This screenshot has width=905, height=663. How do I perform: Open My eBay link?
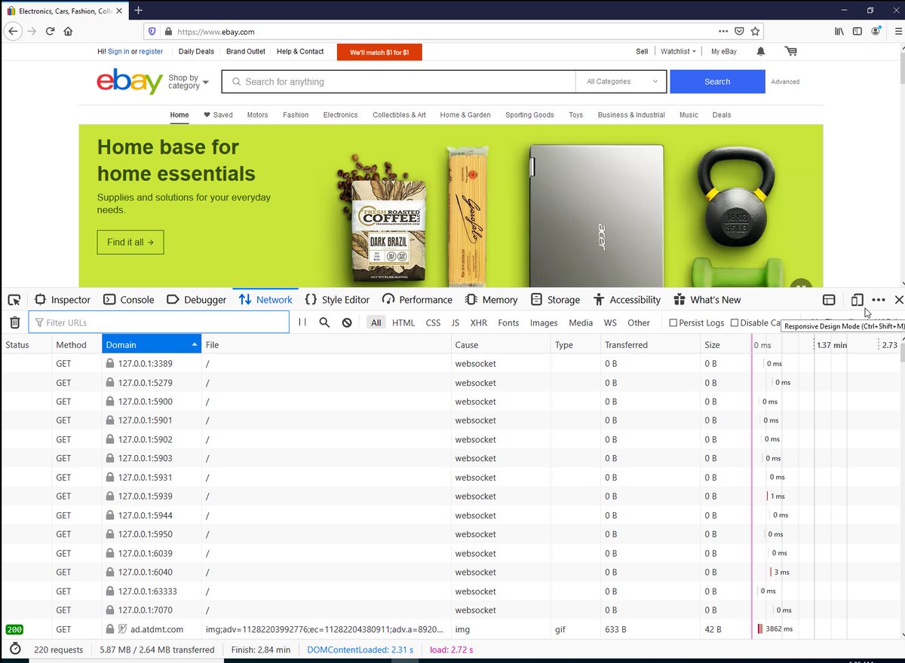click(724, 51)
